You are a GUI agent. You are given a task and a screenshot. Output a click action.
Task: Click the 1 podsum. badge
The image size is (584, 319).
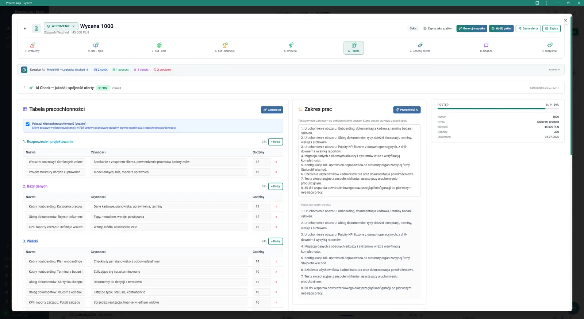click(121, 70)
